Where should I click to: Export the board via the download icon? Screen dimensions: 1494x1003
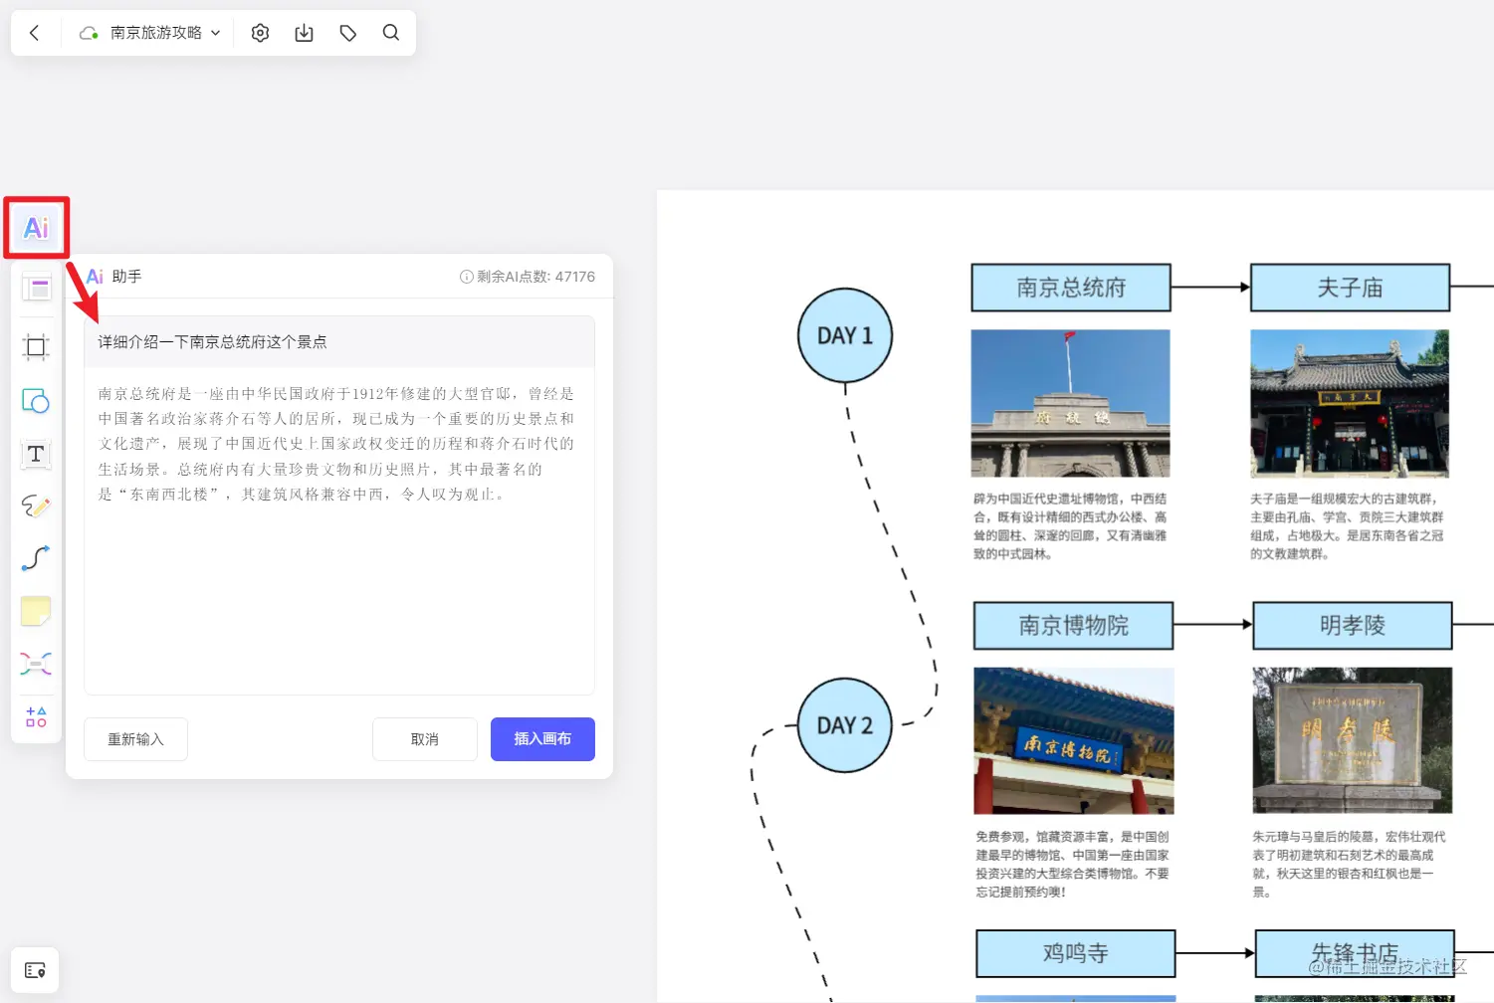click(304, 32)
